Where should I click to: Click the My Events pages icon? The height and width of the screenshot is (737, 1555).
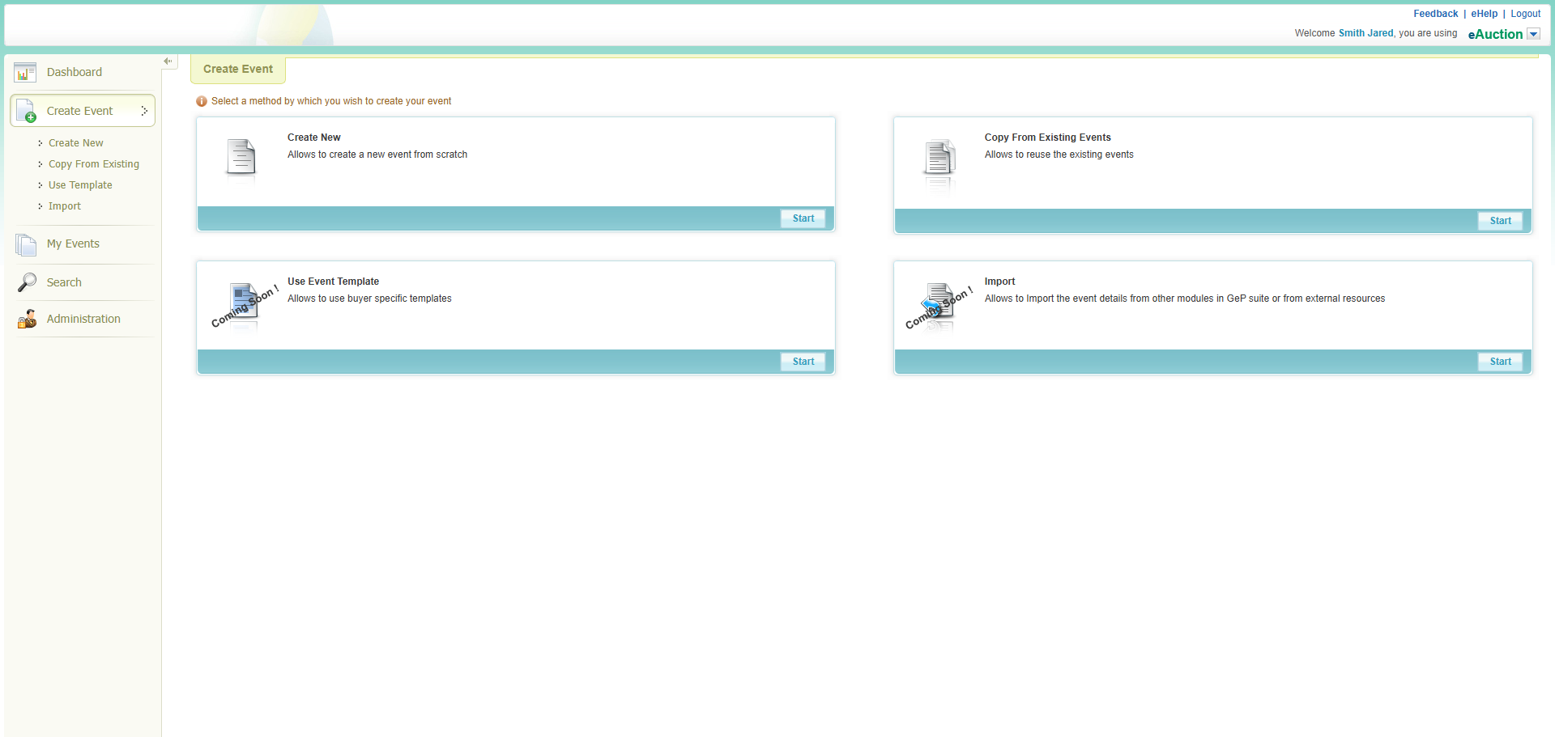point(26,244)
